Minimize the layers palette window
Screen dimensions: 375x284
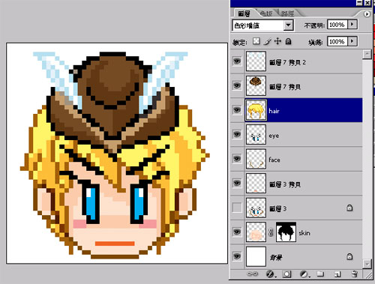coord(359,3)
